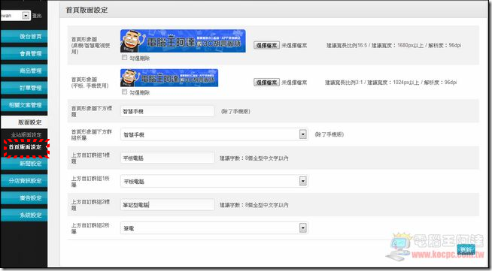Focus the 首頁形象圖下方標題 field containing 智慧手機
The width and height of the screenshot is (492, 271).
pyautogui.click(x=167, y=111)
